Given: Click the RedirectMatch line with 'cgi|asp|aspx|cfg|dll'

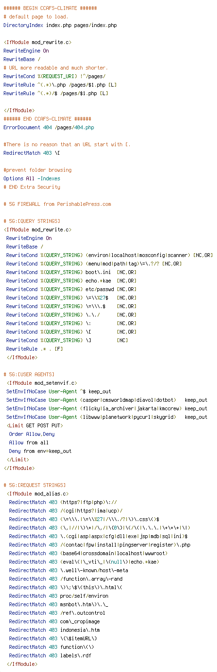Looking at the screenshot, I should point(98,536).
